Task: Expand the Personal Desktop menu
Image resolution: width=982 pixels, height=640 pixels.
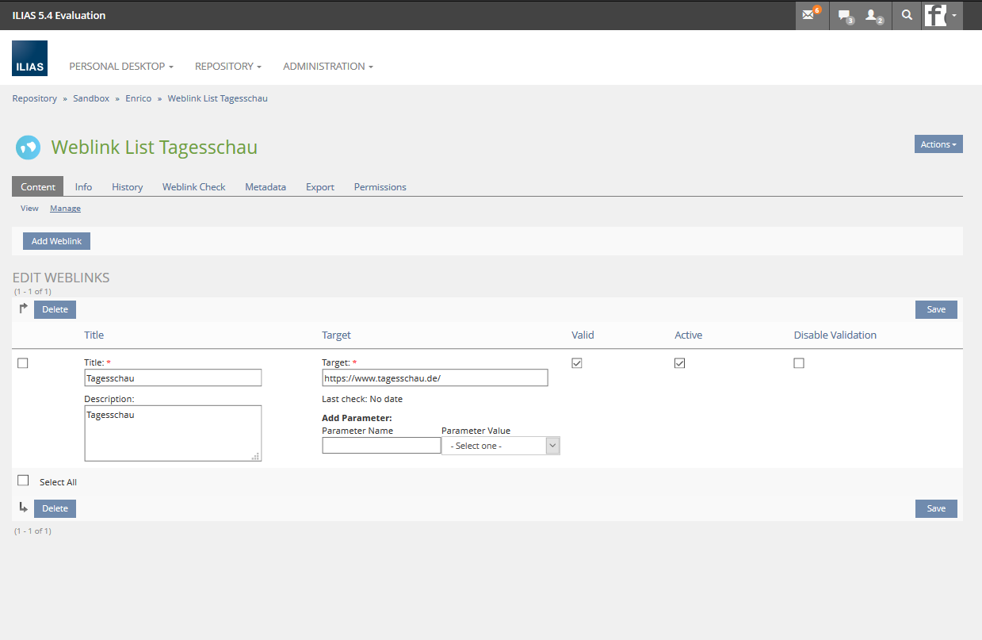Action: tap(121, 67)
